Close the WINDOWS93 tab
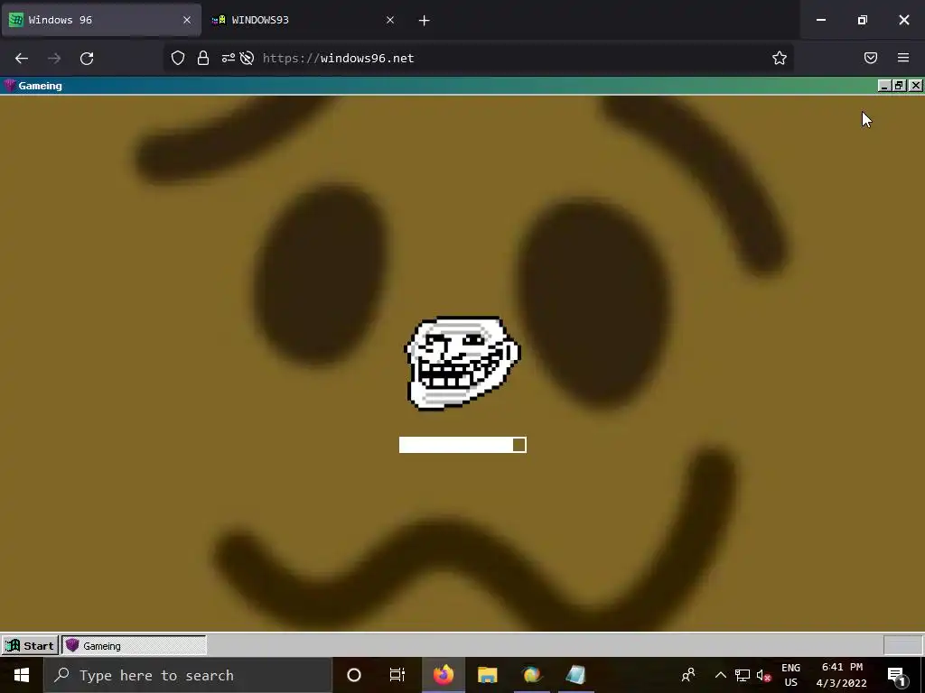The image size is (925, 693). click(x=390, y=20)
